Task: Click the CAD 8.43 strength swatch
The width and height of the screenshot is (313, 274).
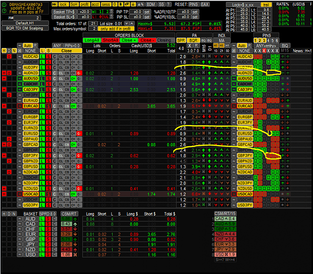Action: (66, 224)
